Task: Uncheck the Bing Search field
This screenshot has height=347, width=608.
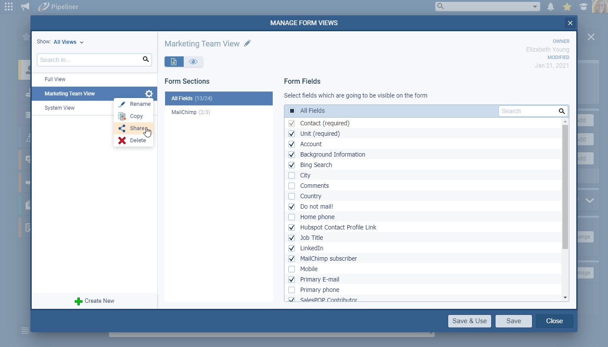Action: 292,165
